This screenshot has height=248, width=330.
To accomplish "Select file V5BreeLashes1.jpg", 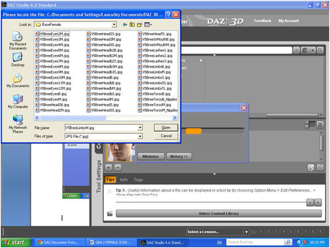I will tap(155, 50).
